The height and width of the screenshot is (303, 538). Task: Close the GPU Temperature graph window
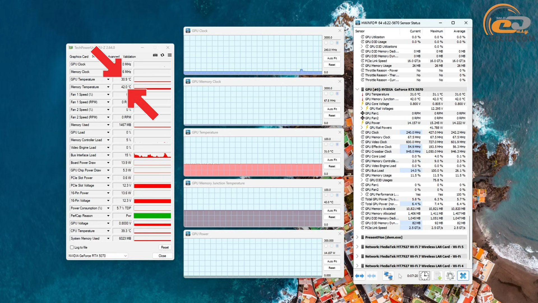(x=340, y=132)
